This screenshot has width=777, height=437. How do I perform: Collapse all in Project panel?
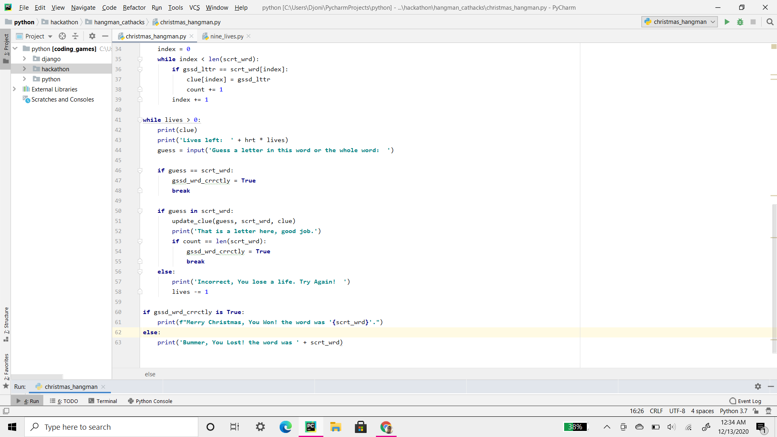coord(75,36)
